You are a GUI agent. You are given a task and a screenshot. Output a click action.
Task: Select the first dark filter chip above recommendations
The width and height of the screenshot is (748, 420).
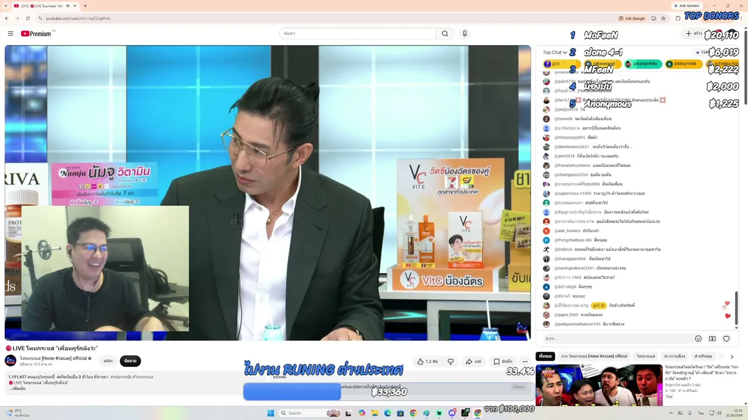[545, 356]
